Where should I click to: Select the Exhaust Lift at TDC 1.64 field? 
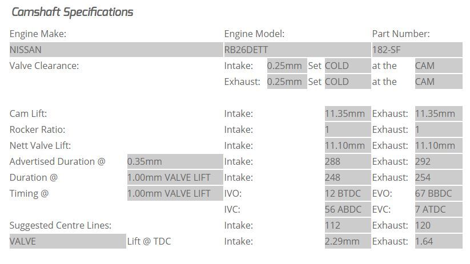[x=439, y=241]
